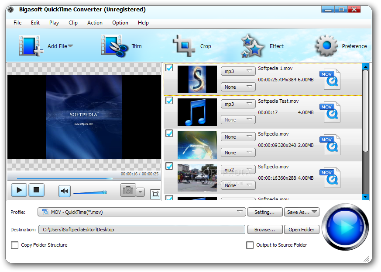This screenshot has width=381, height=272.
Task: Open None subtitle dropdown for Softpedia 1.mov
Action: point(238,87)
